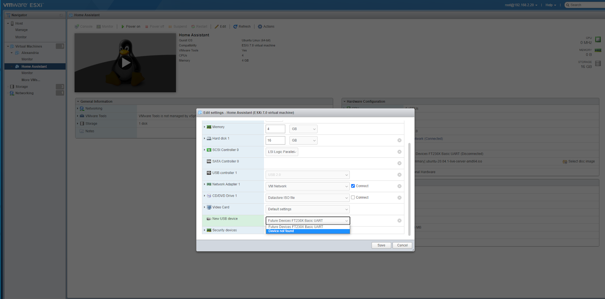The image size is (605, 299).
Task: Enable Connect for CD/DVD Drive 1
Action: 353,197
